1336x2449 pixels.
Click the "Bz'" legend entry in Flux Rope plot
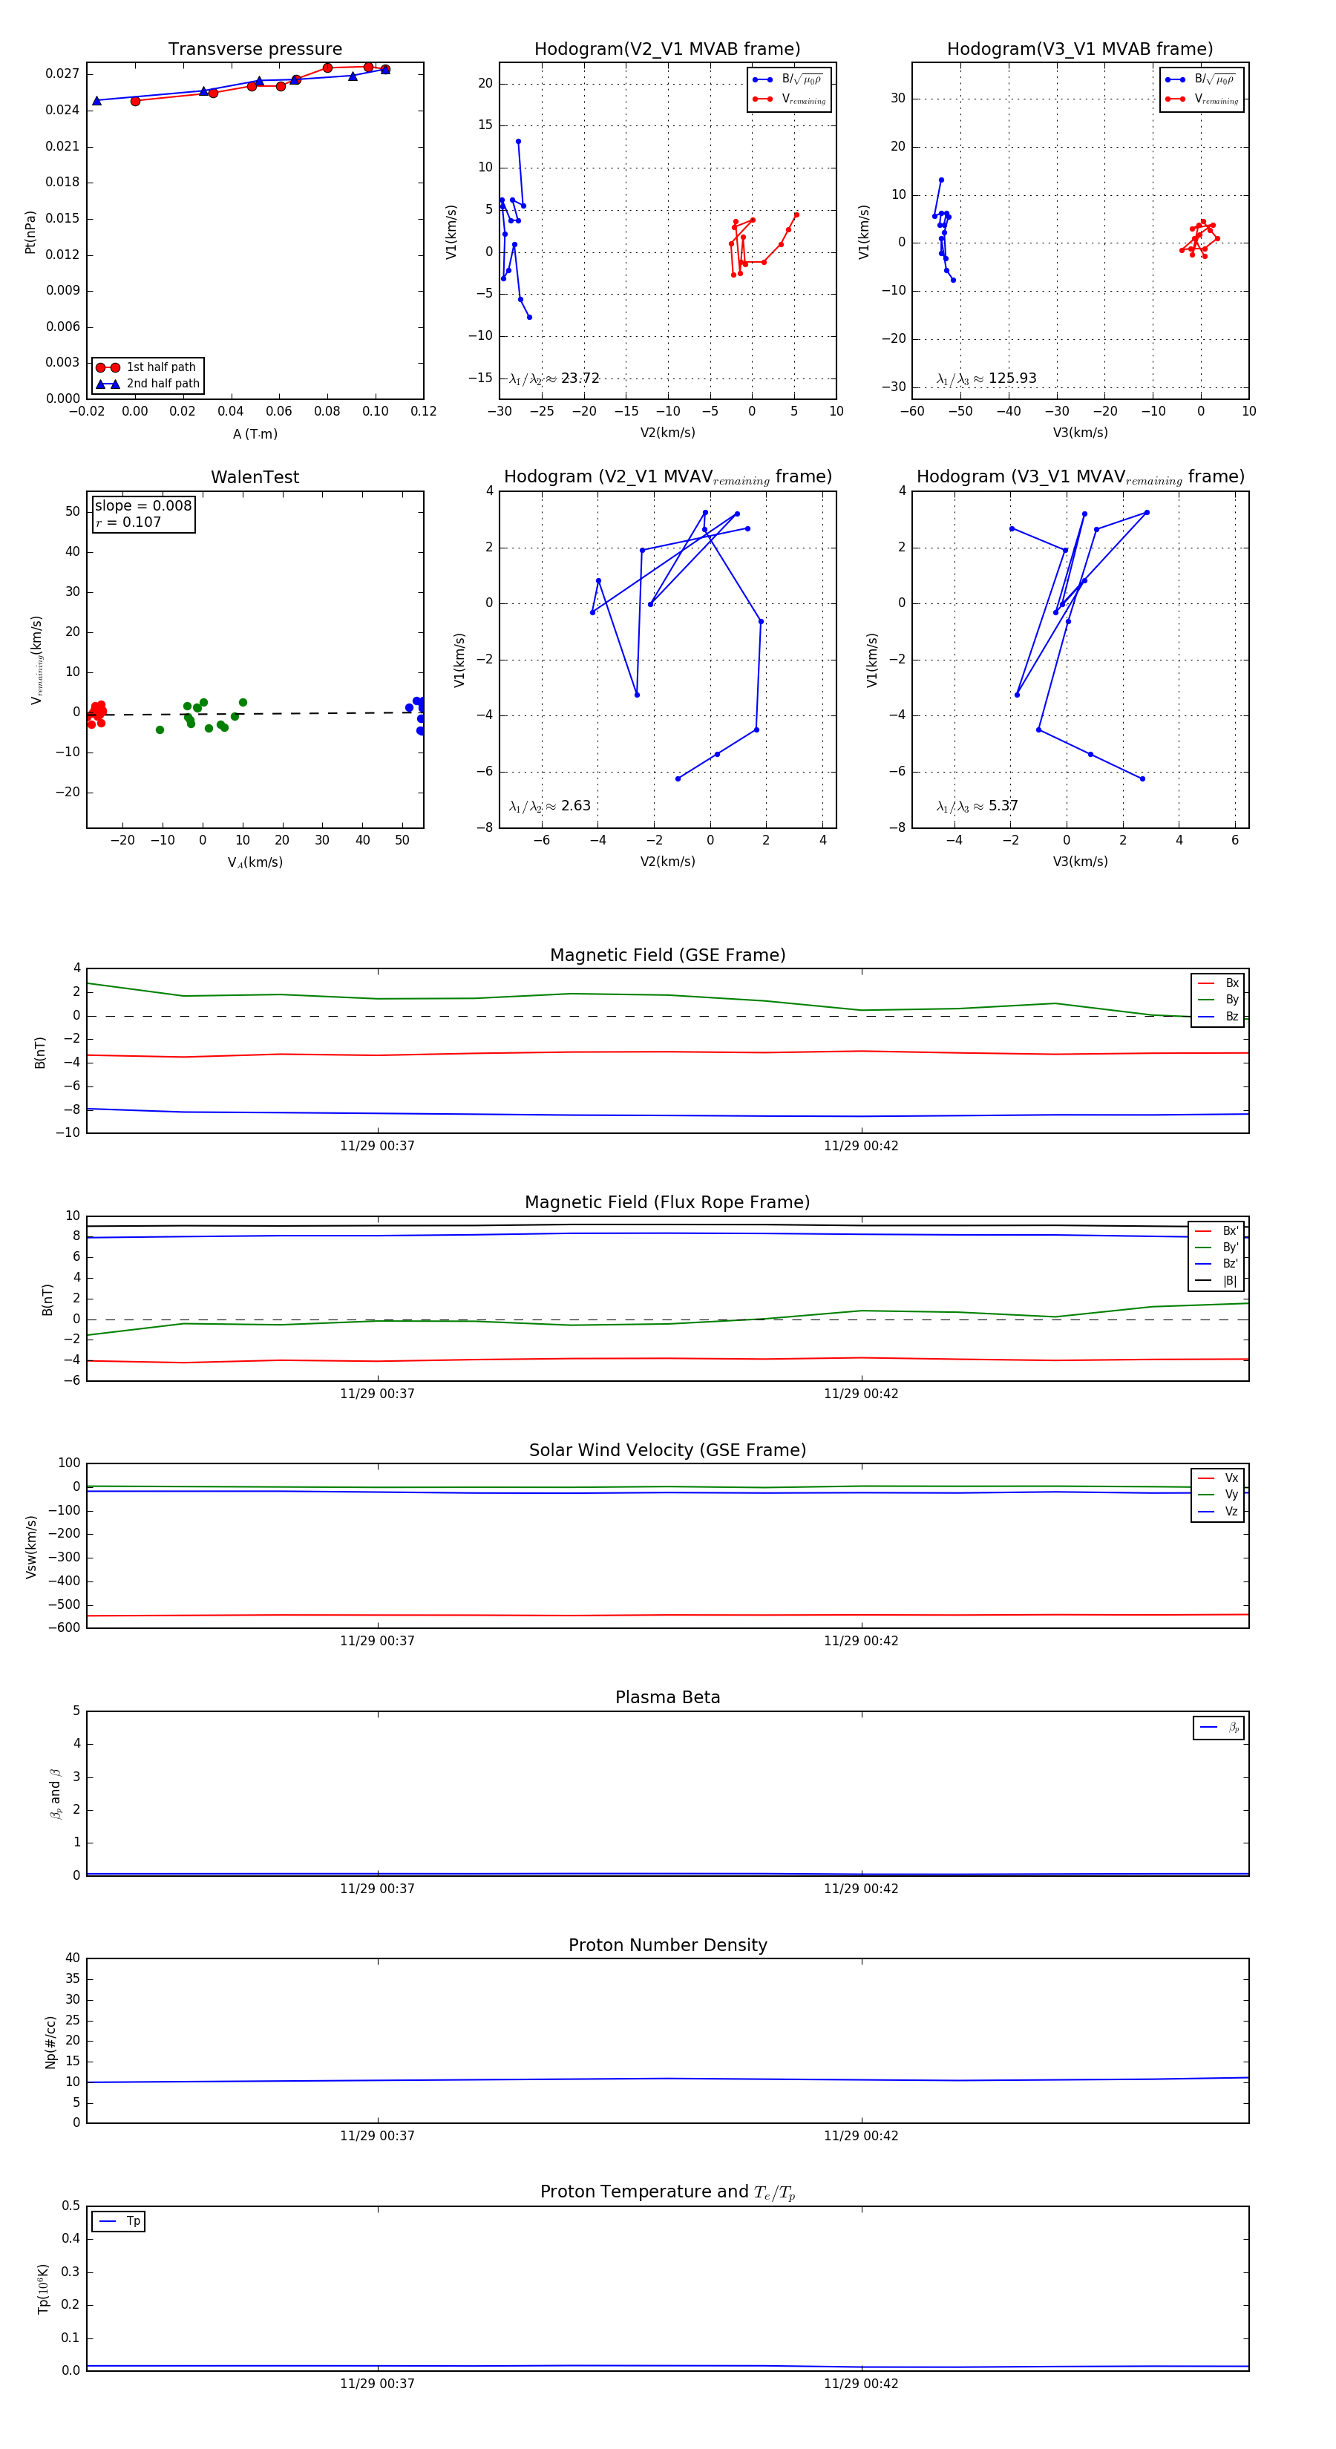[x=1217, y=1265]
